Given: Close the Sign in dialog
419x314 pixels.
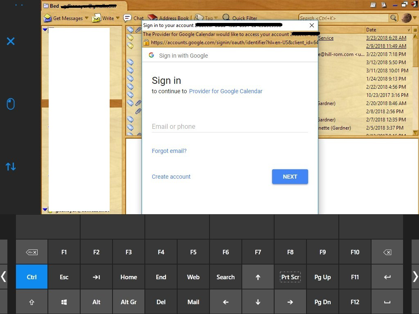Looking at the screenshot, I should click(x=311, y=25).
